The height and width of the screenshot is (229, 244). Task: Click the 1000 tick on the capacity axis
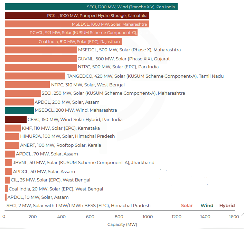[148, 217]
